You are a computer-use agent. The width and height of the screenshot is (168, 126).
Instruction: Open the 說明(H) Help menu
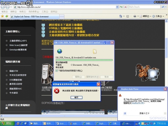pos(54,12)
